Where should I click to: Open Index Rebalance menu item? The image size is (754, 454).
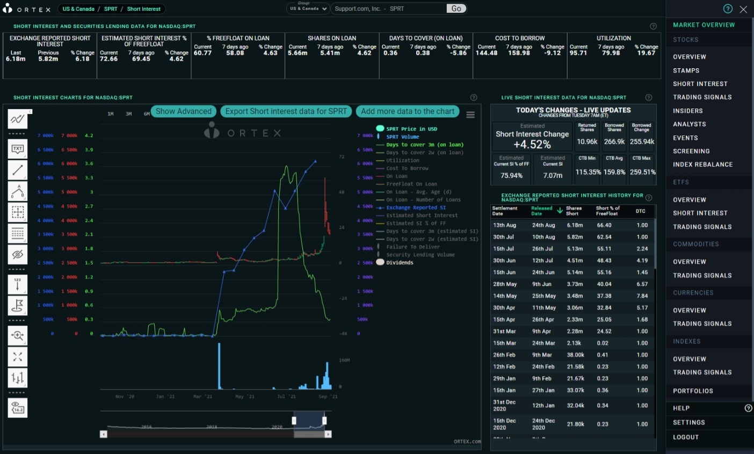click(x=703, y=164)
